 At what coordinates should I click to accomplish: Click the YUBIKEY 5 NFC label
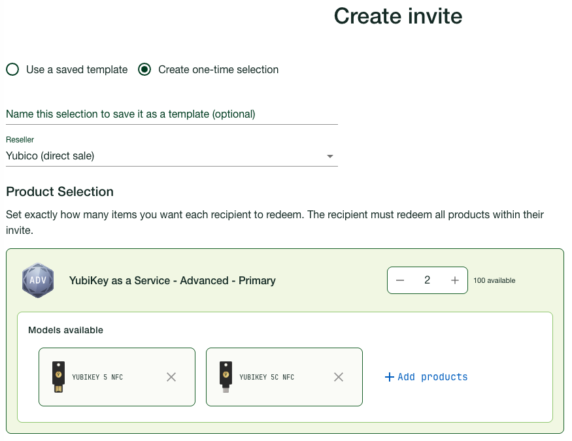click(x=97, y=377)
